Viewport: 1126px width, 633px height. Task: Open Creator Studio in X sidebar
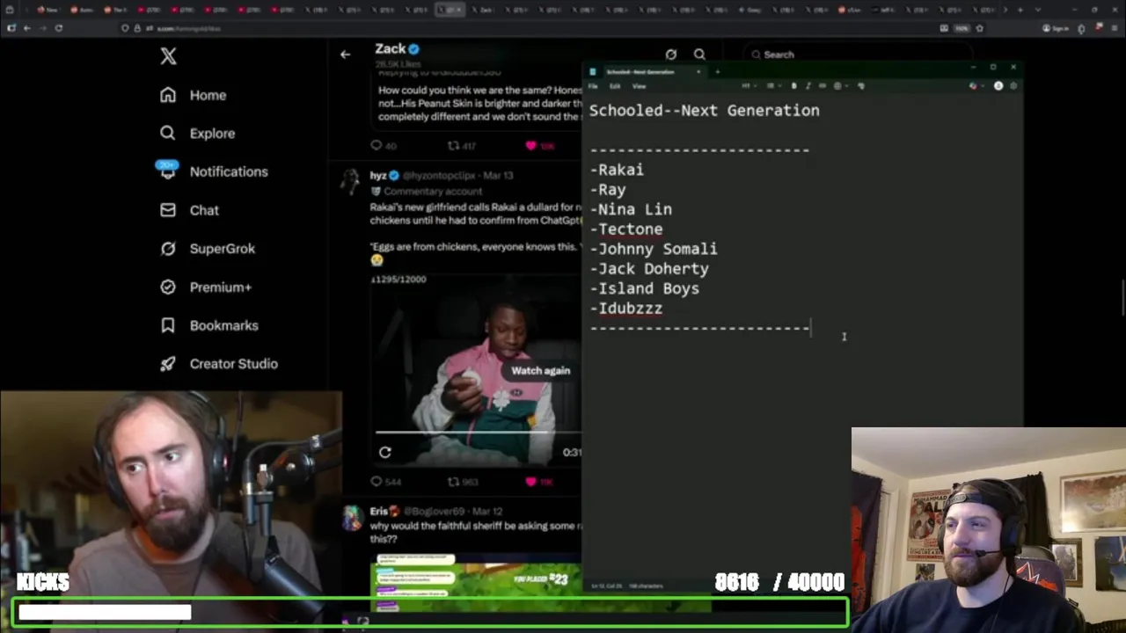(218, 363)
